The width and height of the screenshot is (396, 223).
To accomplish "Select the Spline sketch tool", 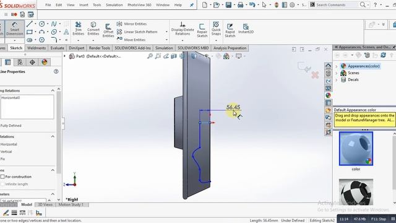I will click(x=54, y=24).
